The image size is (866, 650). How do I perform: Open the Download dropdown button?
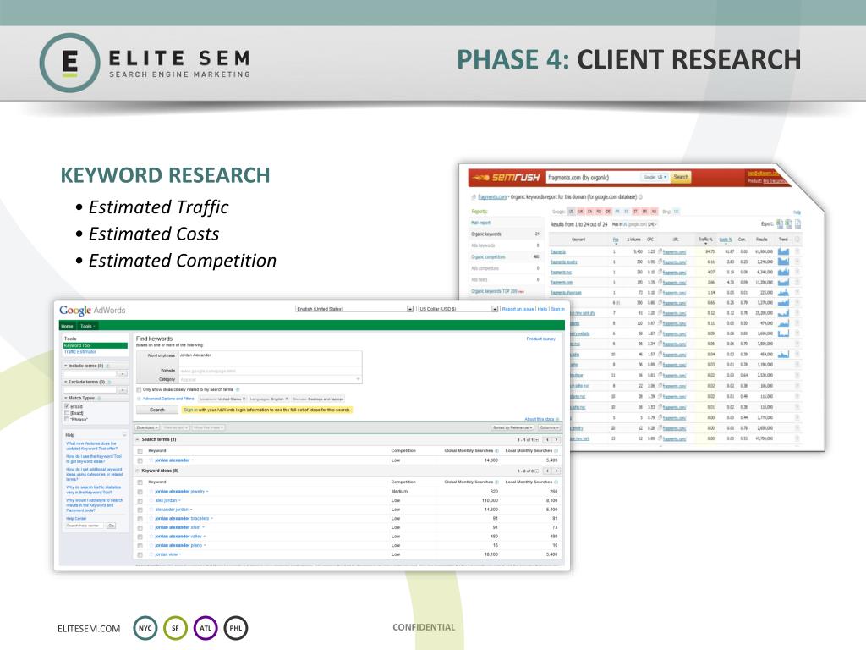[x=147, y=427]
